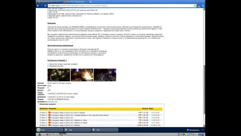Viewport: 241px width, 136px height.
Task: Expand the second download item's dropdown arrow
Action: click(x=90, y=130)
